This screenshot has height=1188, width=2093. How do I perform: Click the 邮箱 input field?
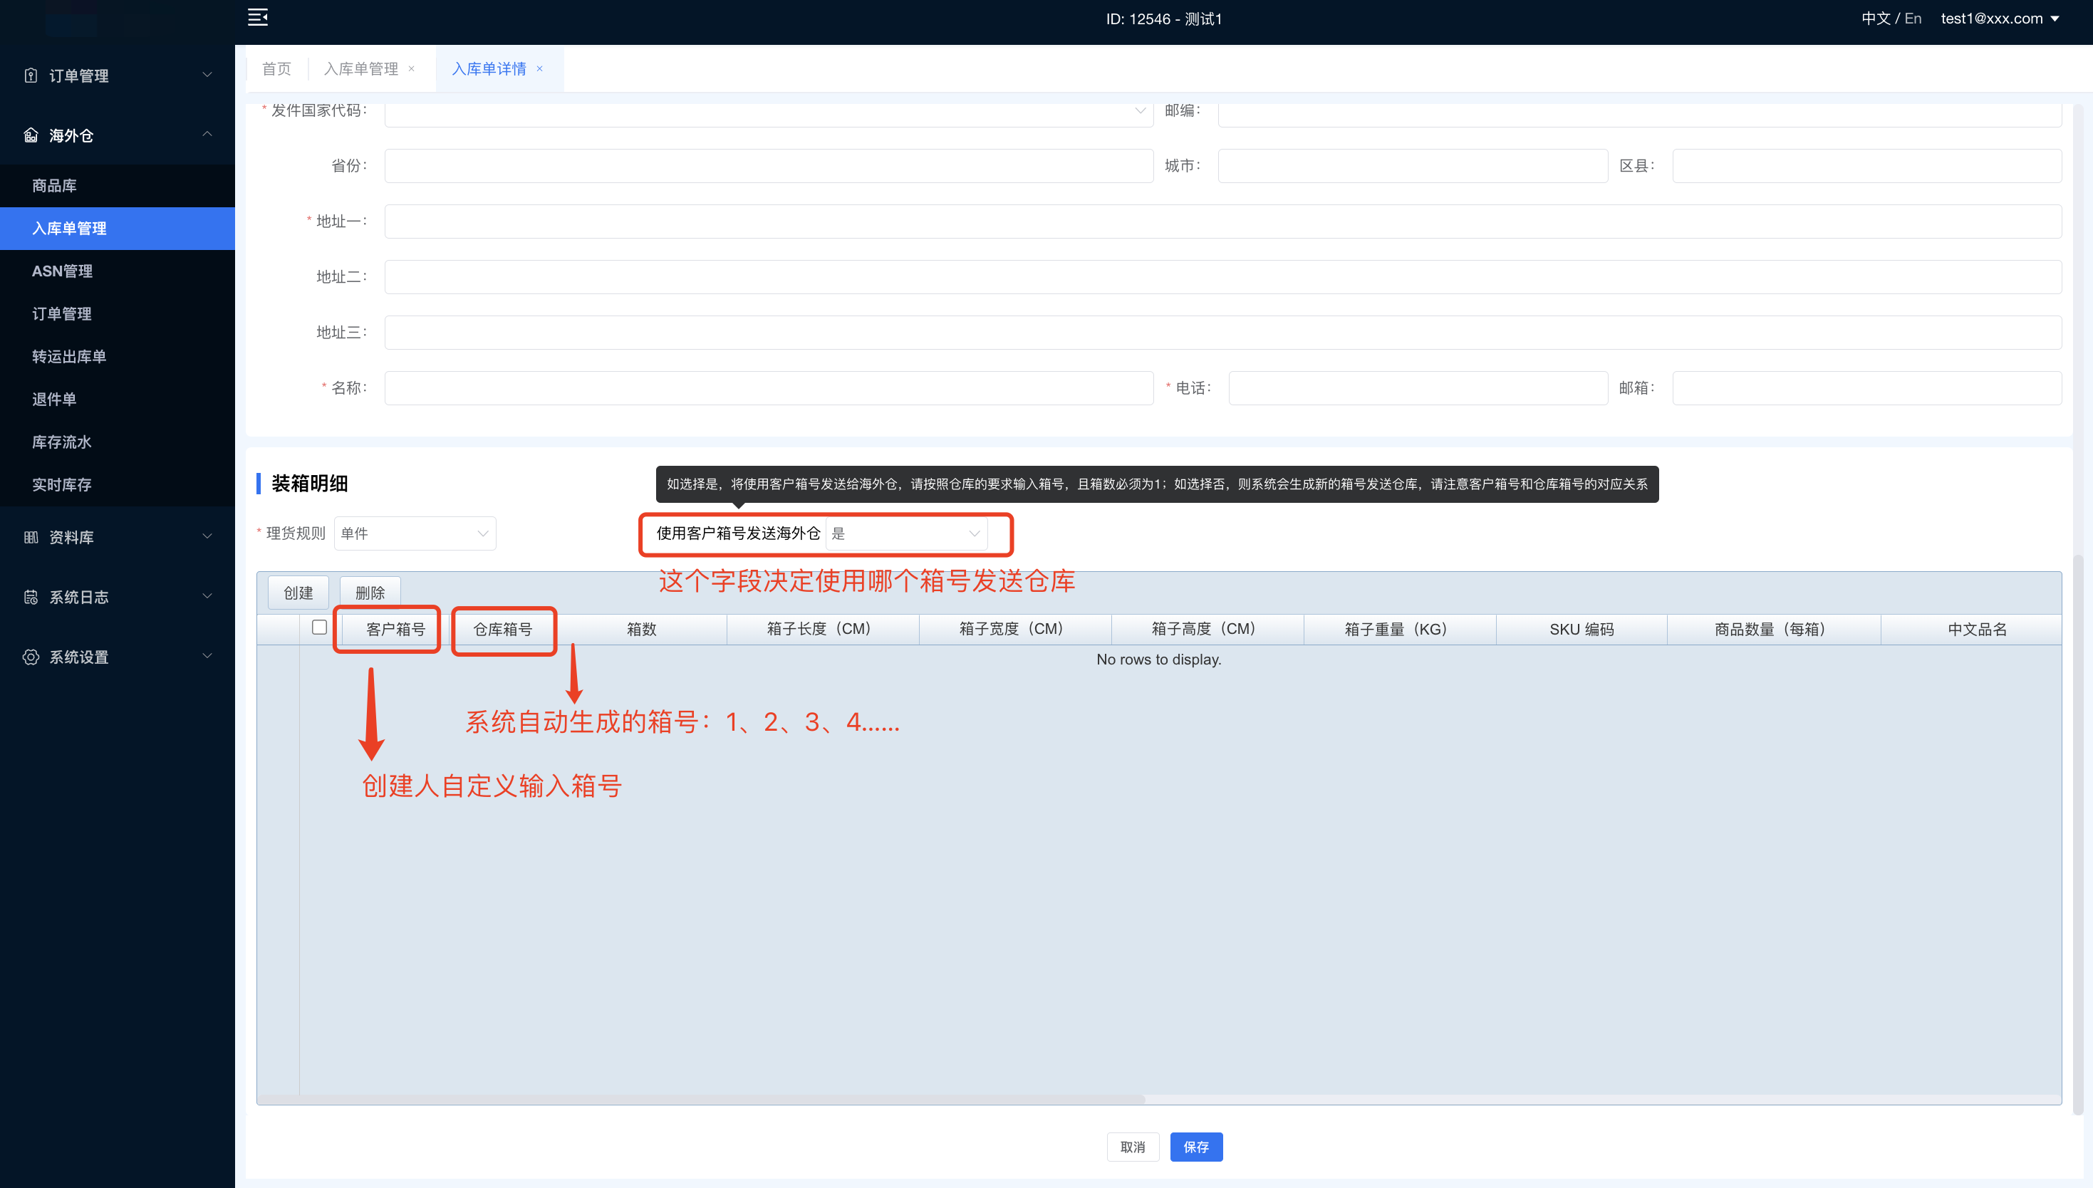point(1867,387)
